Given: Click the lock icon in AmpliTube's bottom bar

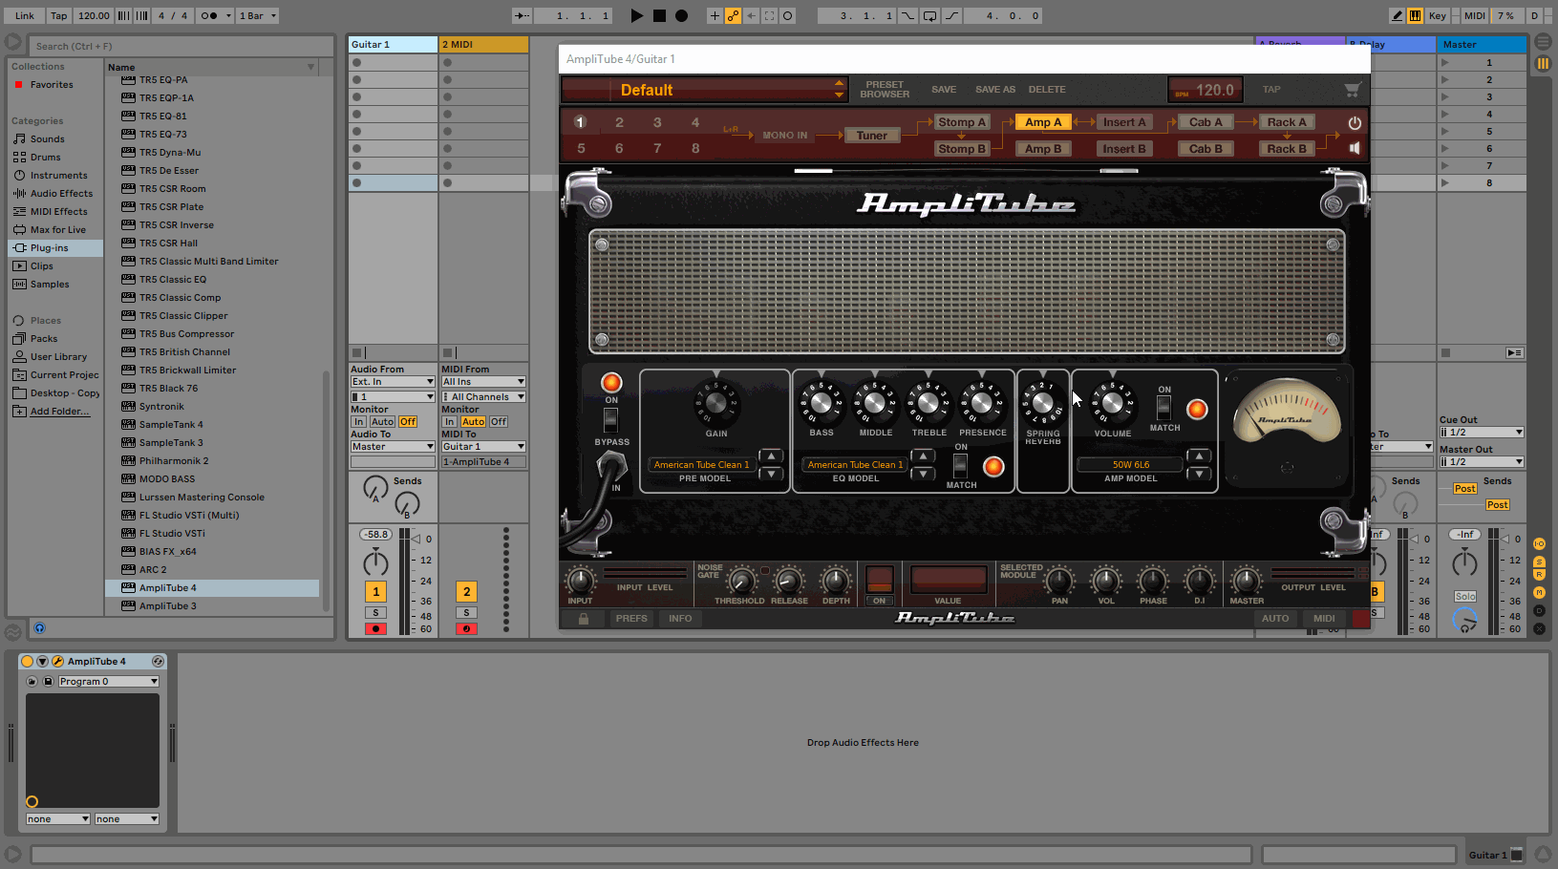Looking at the screenshot, I should 583,618.
